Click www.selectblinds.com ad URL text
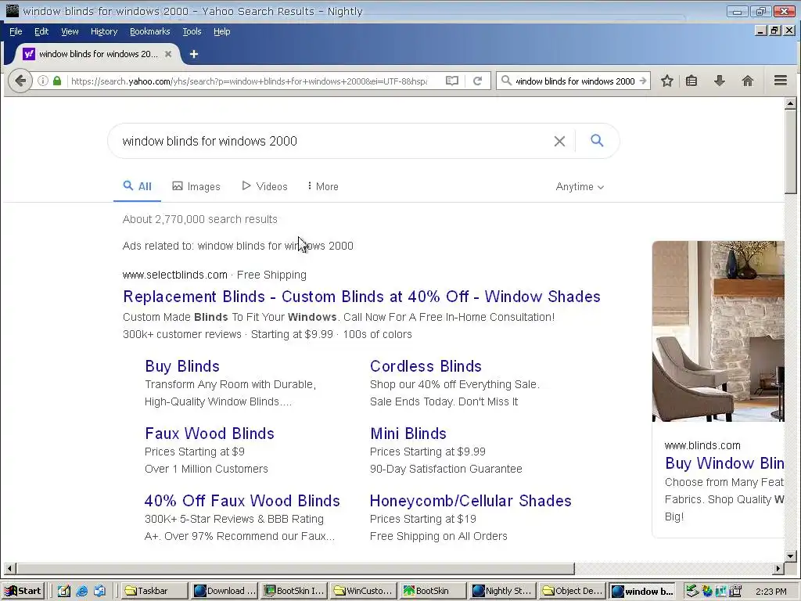Image resolution: width=801 pixels, height=601 pixels. (174, 275)
